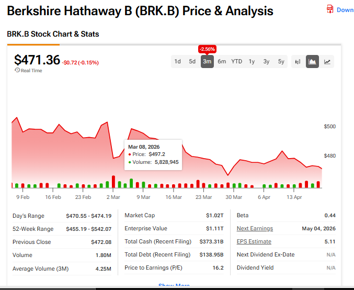Image resolution: width=354 pixels, height=290 pixels.
Task: Click the -2.56% change badge
Action: [207, 49]
